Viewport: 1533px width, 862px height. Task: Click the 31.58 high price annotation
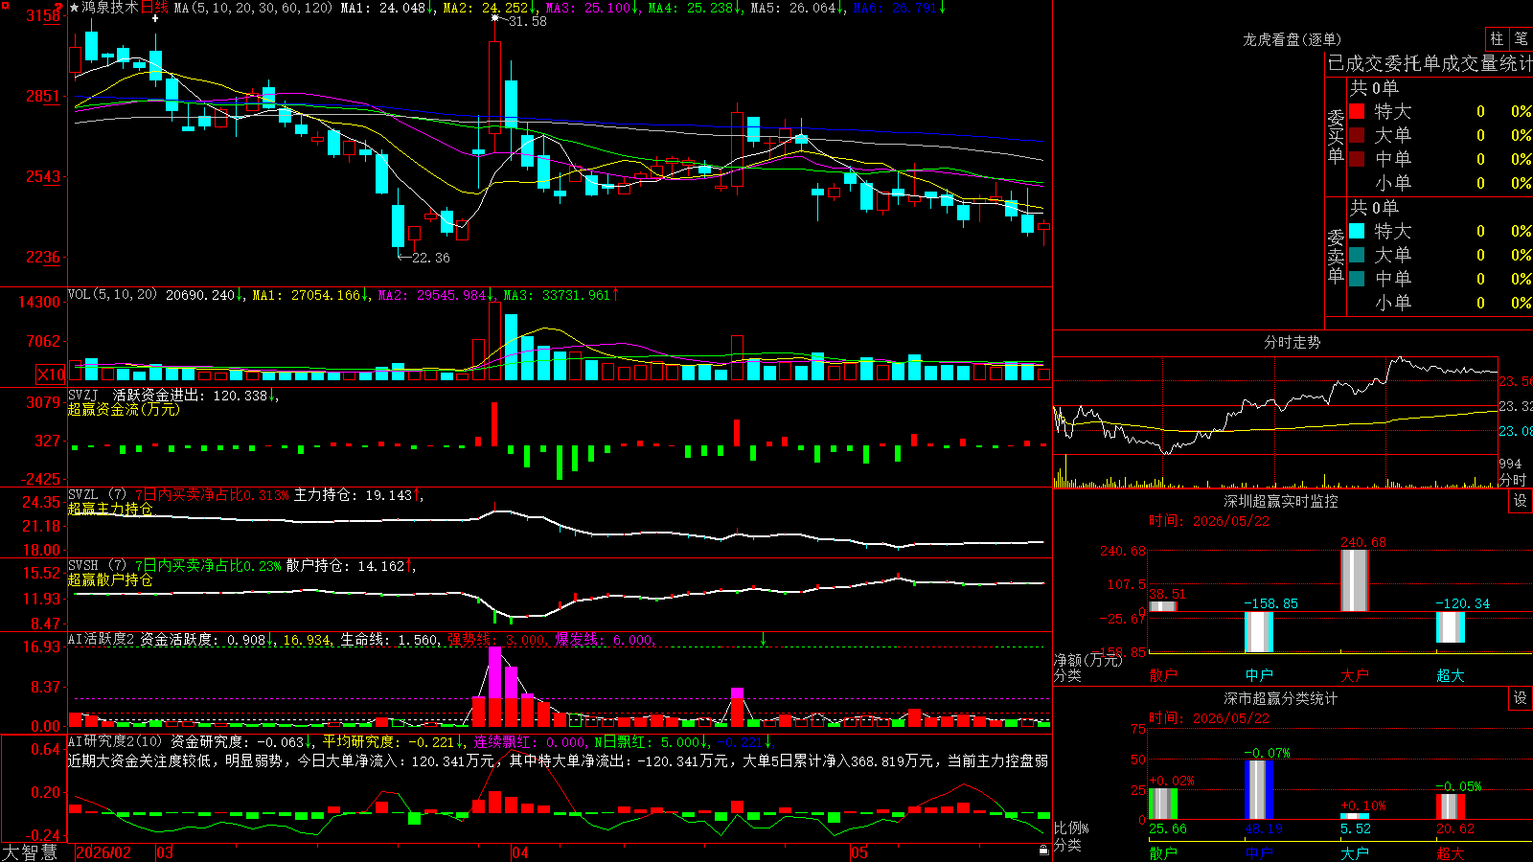tap(527, 21)
